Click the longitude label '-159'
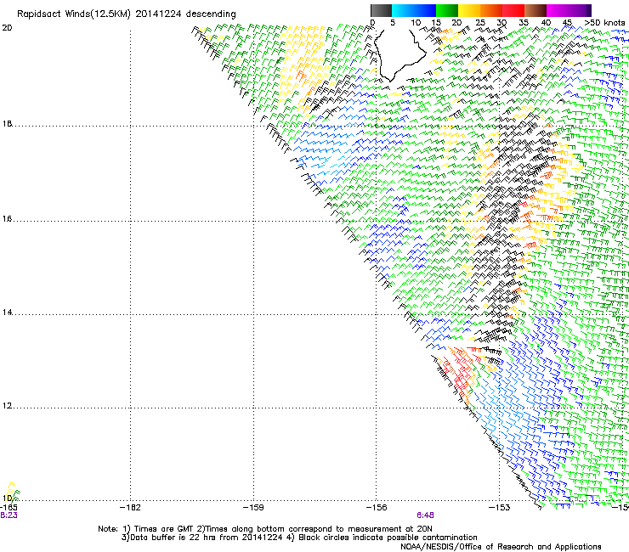Viewport: 629px width, 552px height. point(253,508)
